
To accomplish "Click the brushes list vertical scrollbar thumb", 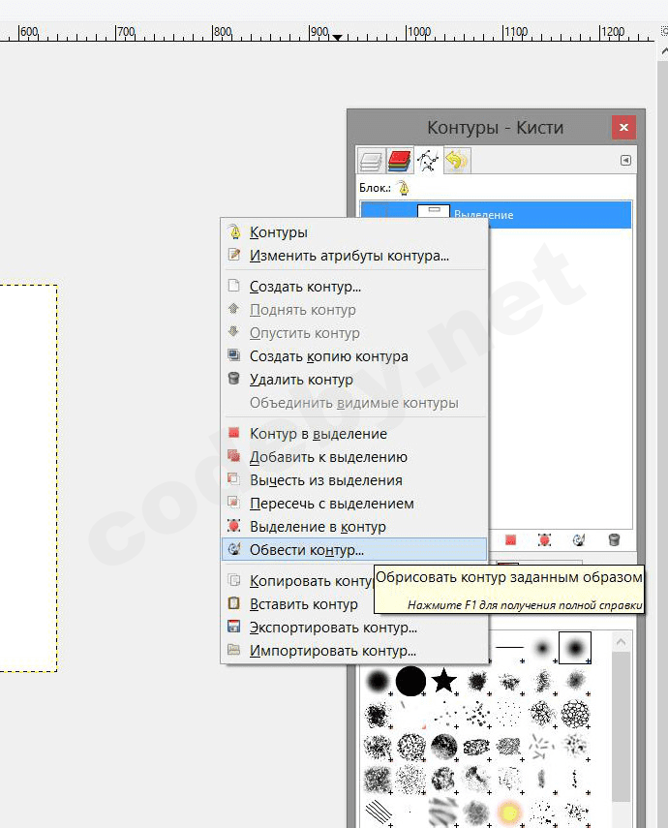I will [621, 726].
